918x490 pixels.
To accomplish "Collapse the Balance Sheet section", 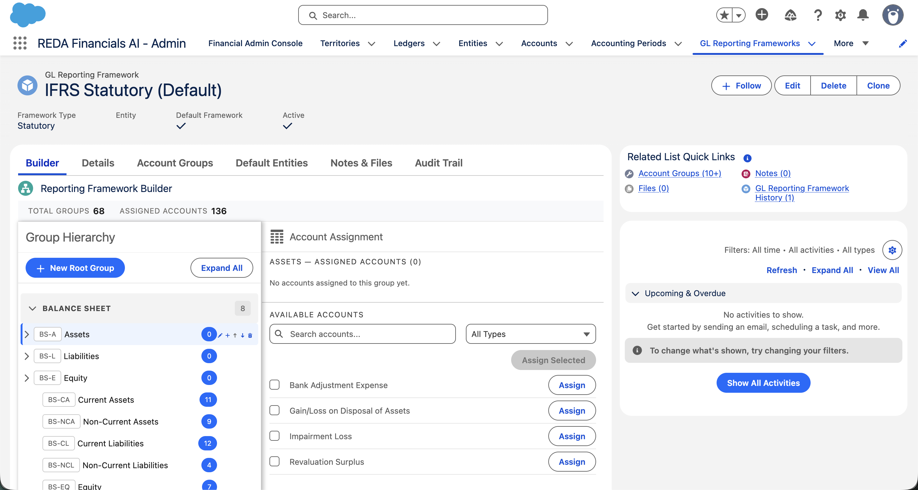I will click(x=32, y=308).
